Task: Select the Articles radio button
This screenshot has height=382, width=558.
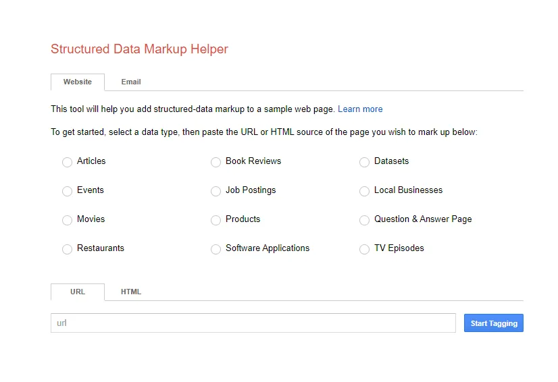Action: click(x=68, y=162)
